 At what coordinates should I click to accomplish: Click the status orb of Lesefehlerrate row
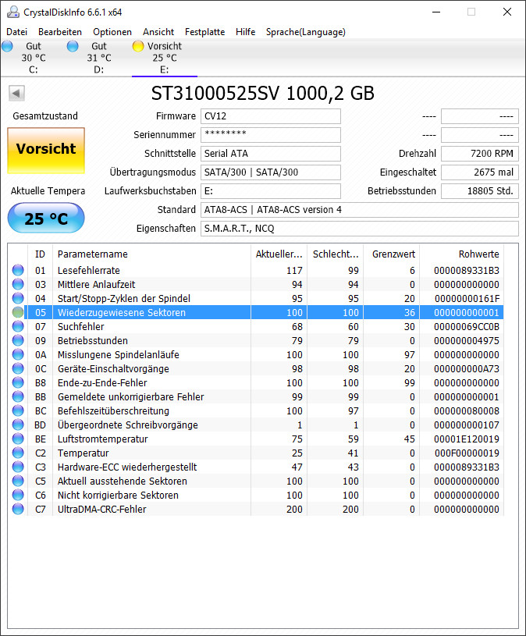[18, 270]
